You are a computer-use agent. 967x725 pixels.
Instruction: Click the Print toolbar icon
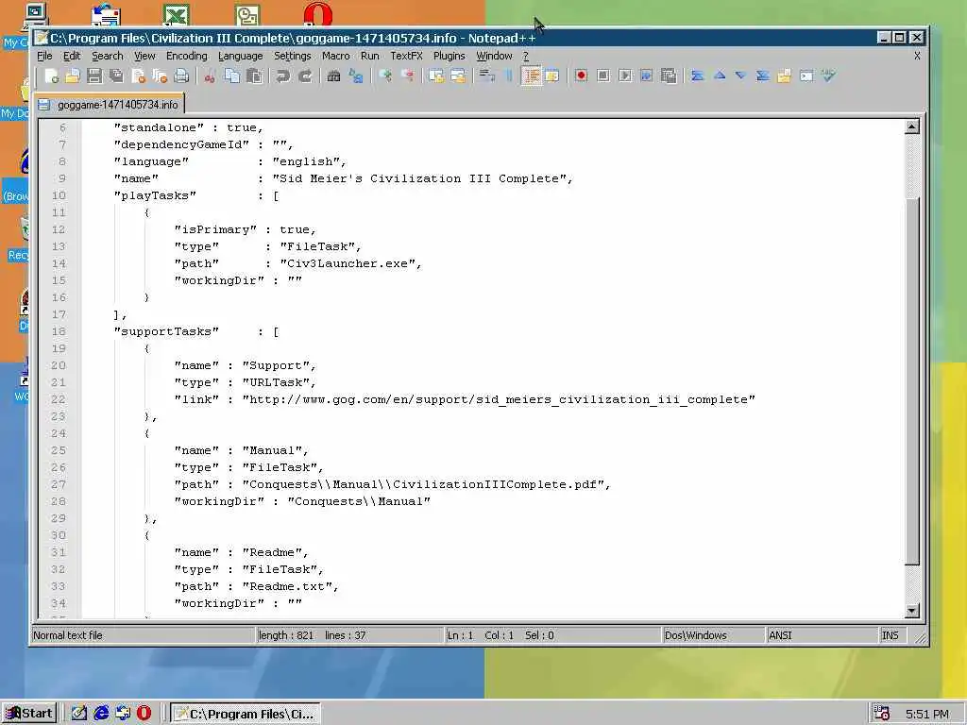(181, 76)
